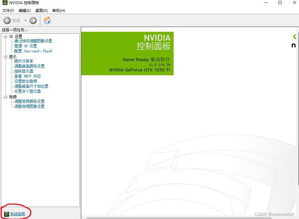Select 管理 3D 设置
Viewport: 299px width, 219px height.
[26, 46]
